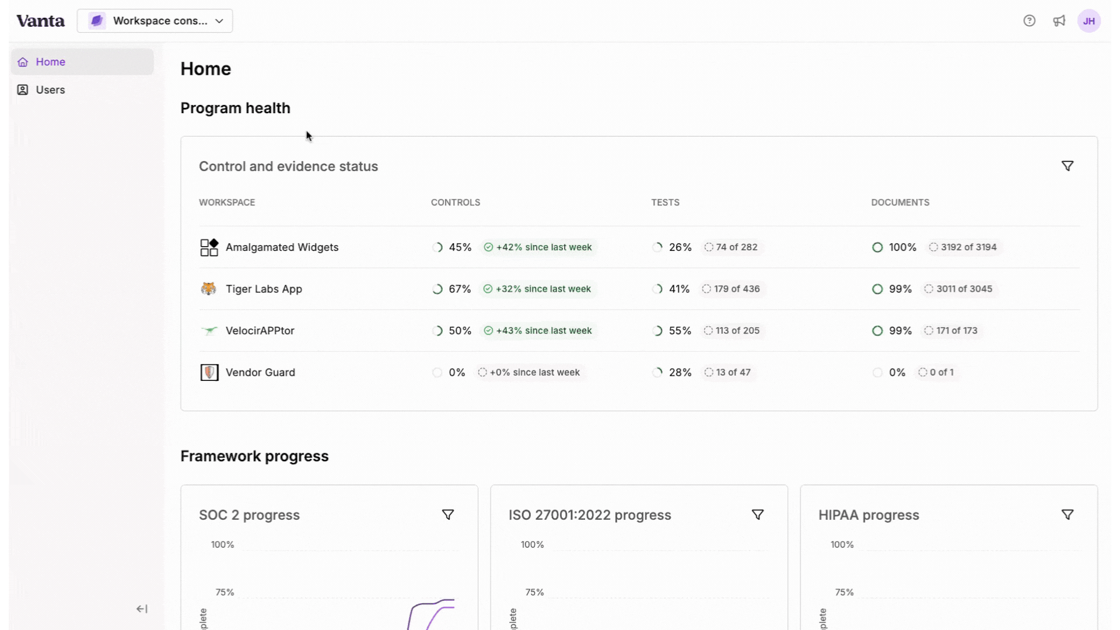Viewport: 1120px width, 630px height.
Task: Click the Amalgamated Widgets workspace icon
Action: click(x=209, y=247)
